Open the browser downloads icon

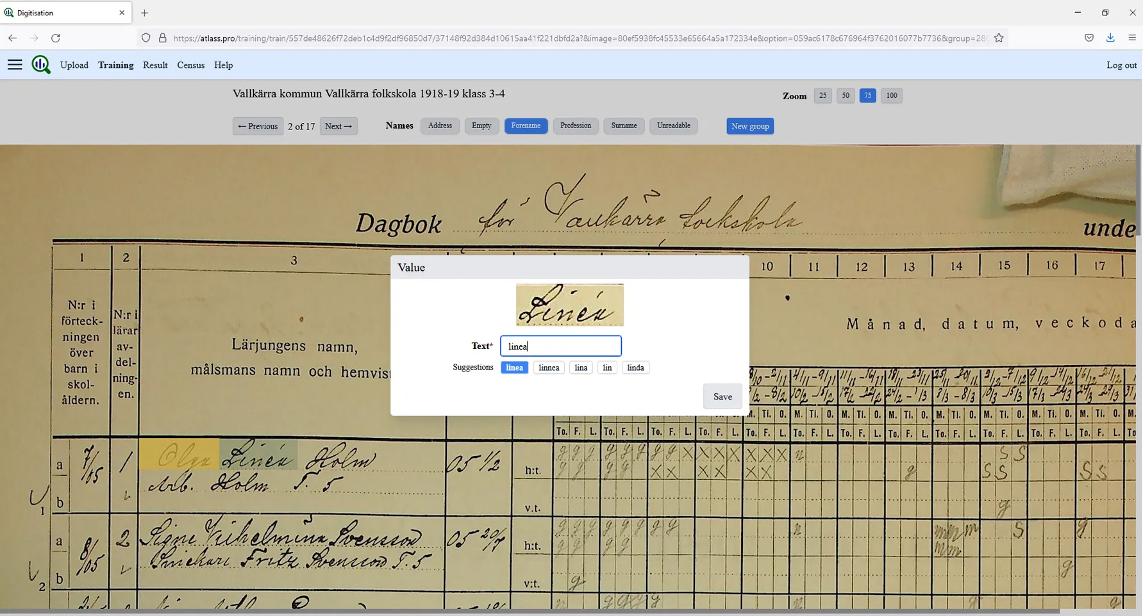point(1110,38)
